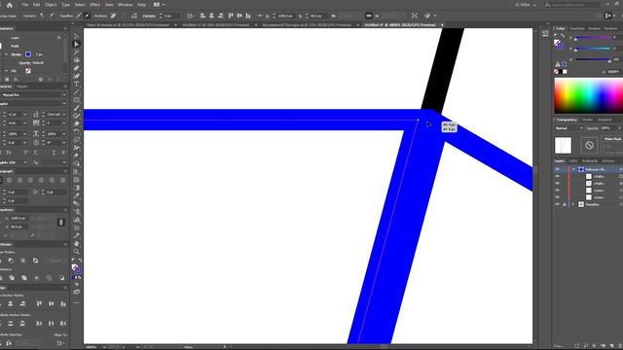The image size is (623, 350).
Task: Open the File menu
Action: click(25, 5)
